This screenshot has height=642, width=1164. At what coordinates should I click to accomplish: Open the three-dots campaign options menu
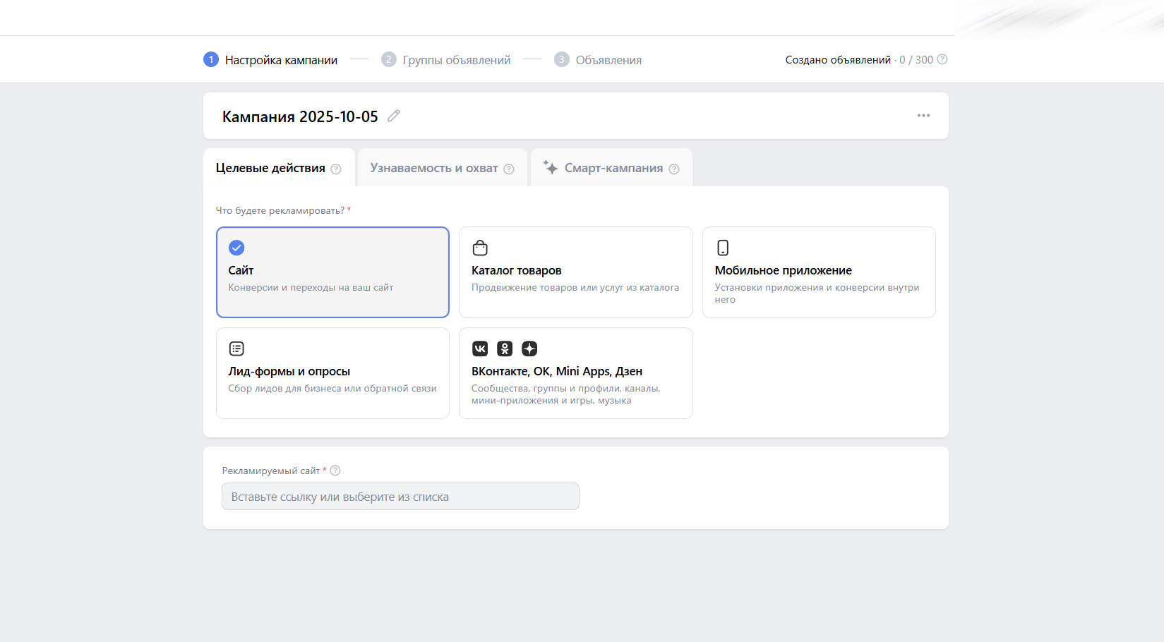[923, 116]
